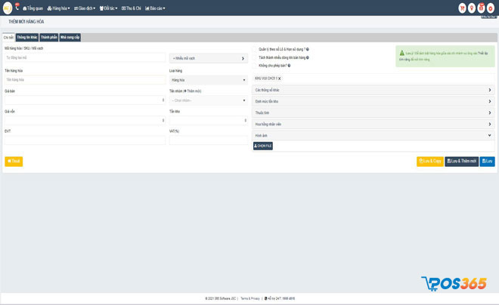Click 'CHỌN FILE' upload button

click(263, 146)
